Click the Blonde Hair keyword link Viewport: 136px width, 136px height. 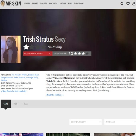[x=33, y=75]
